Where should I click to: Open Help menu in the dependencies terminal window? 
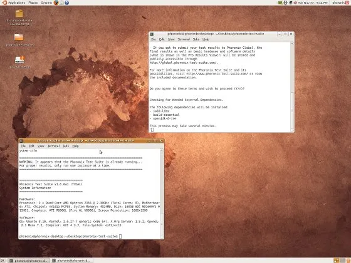point(206,39)
